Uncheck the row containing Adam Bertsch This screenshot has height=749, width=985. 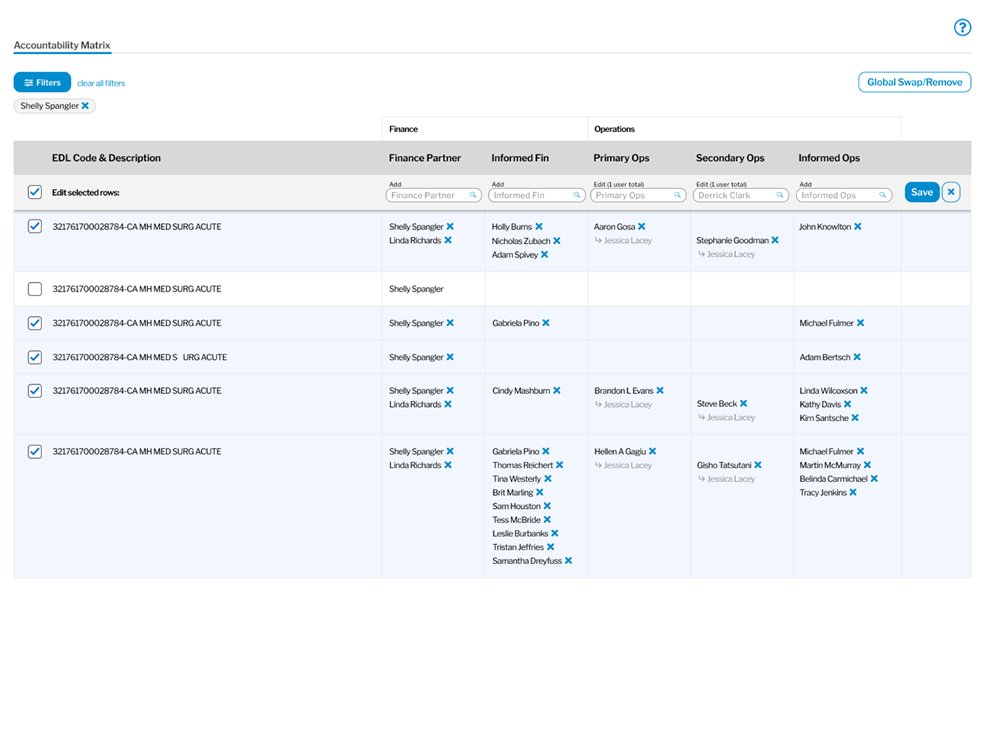(35, 357)
